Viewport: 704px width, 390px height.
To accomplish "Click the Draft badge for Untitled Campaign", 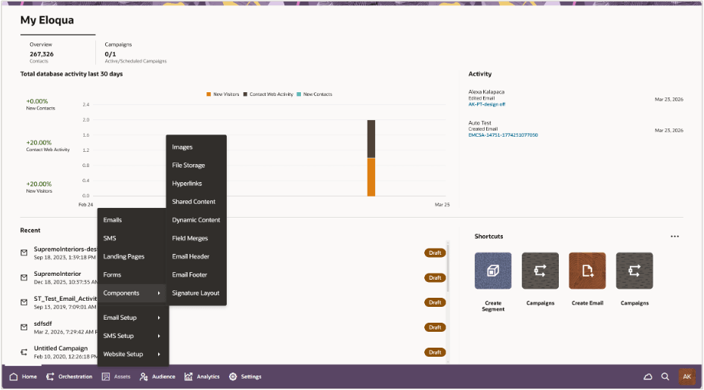I will click(x=435, y=352).
